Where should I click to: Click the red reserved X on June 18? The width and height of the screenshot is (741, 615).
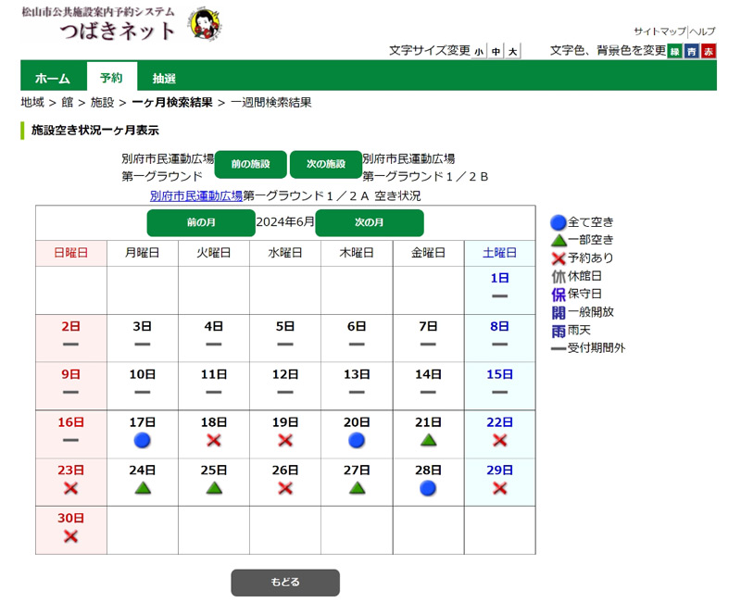(213, 440)
